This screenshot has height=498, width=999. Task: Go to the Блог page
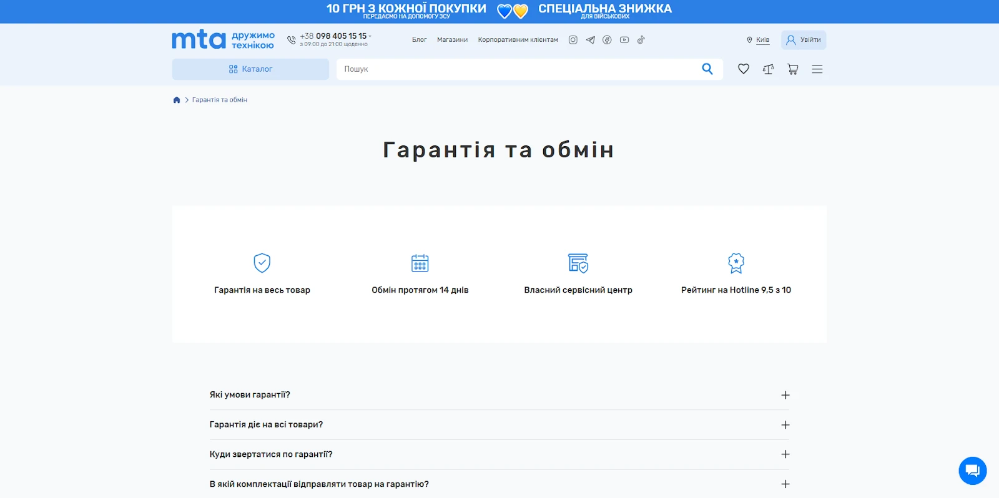(x=419, y=40)
